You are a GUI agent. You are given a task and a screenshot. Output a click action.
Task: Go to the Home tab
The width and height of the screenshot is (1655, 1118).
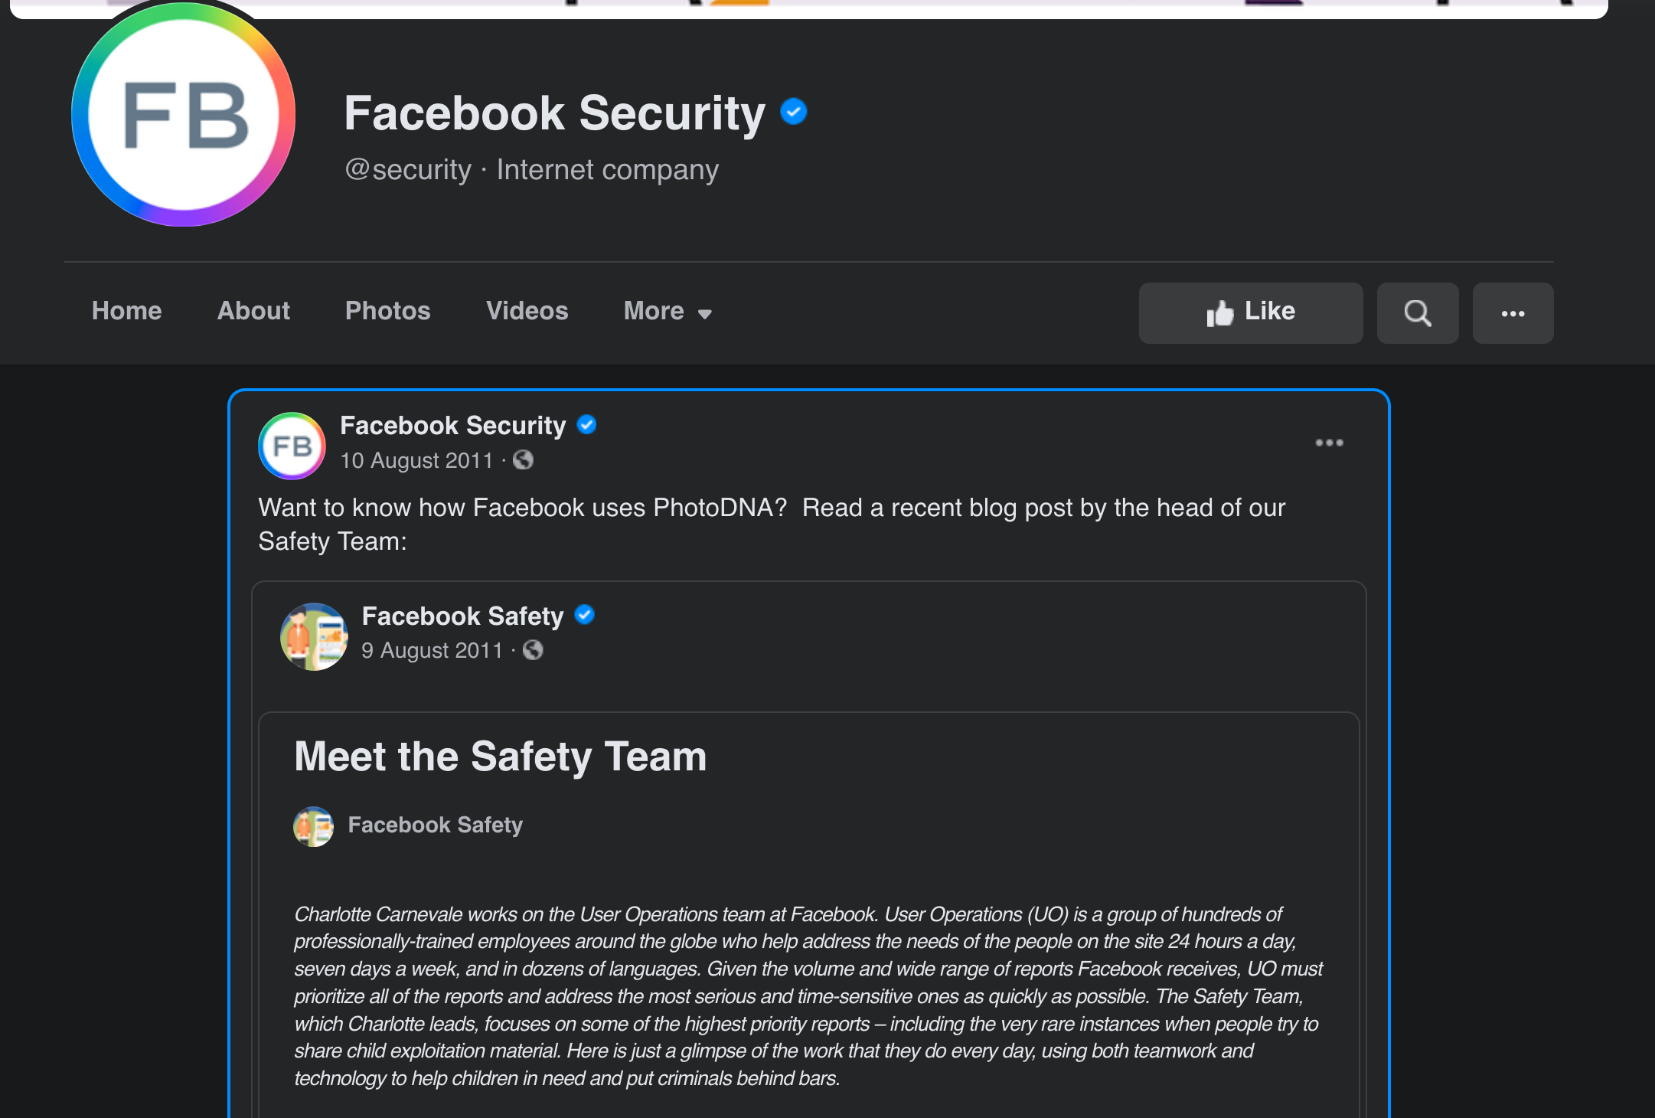click(x=126, y=311)
